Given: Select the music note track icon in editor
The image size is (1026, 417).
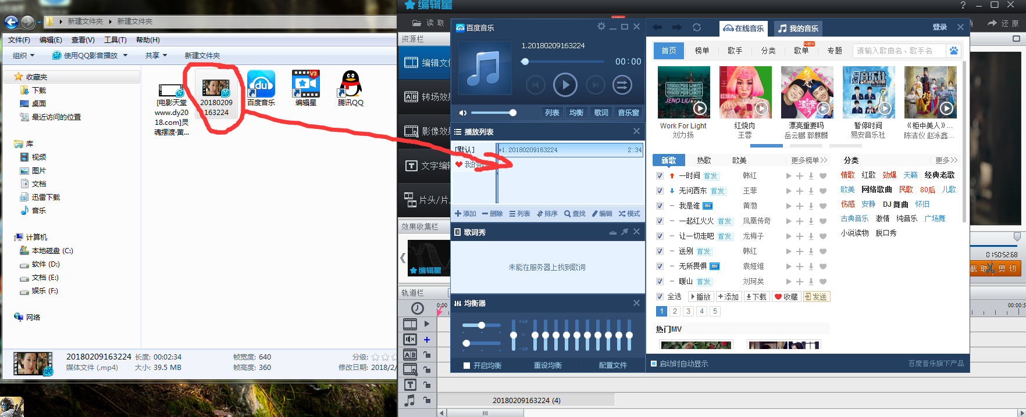Looking at the screenshot, I should (410, 400).
